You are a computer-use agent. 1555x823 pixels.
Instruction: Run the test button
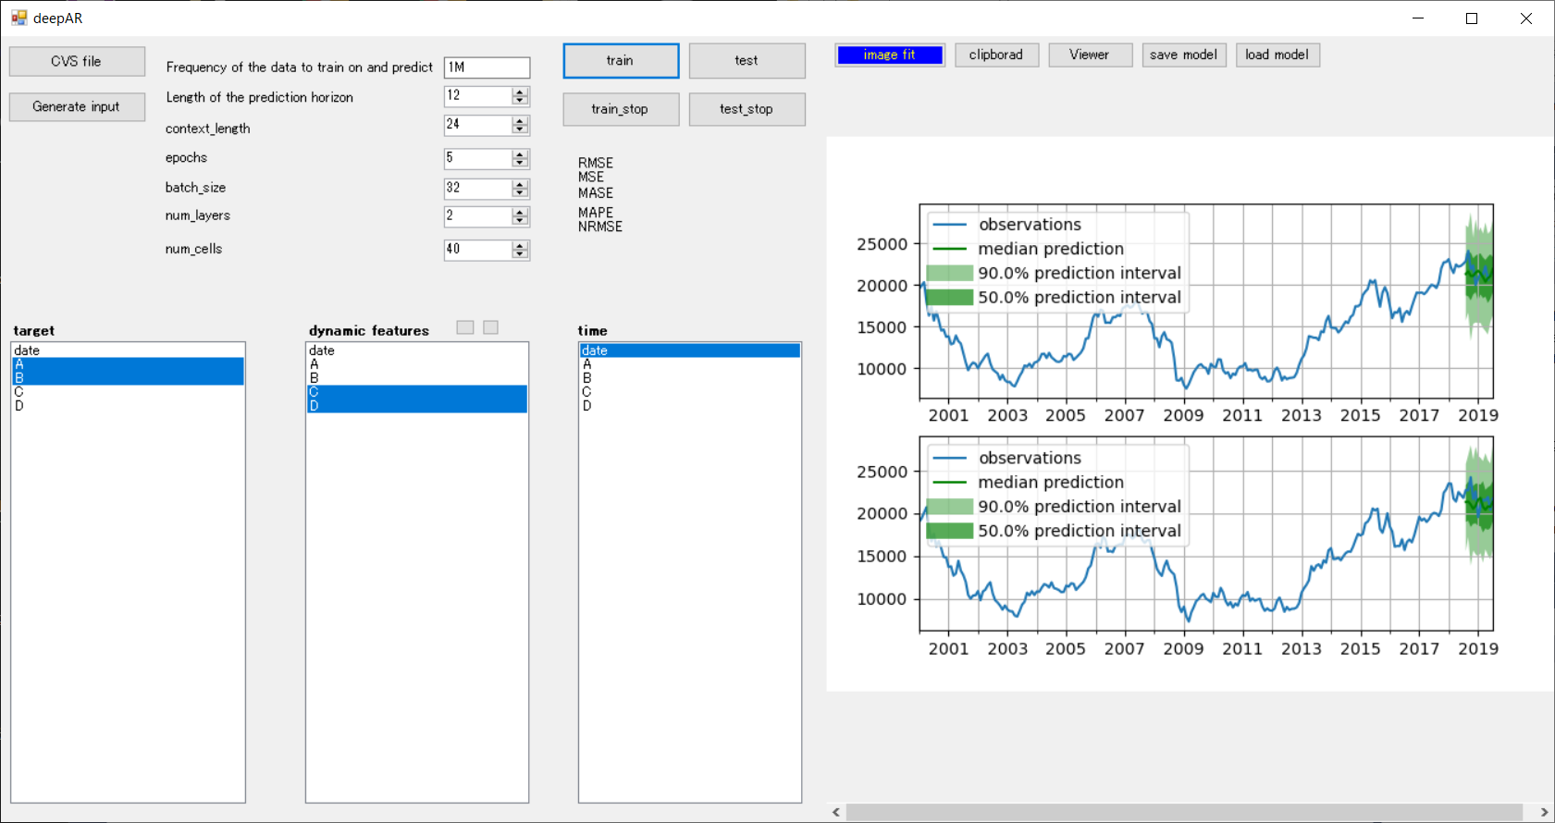[x=747, y=60]
